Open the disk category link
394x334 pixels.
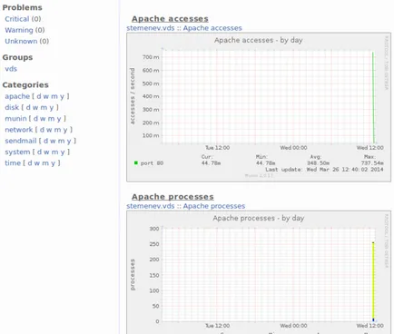pos(12,108)
